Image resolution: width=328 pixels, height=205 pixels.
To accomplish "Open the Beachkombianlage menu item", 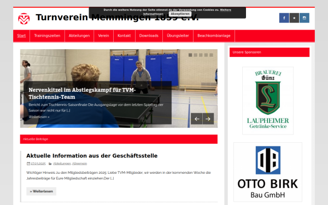I will (214, 36).
